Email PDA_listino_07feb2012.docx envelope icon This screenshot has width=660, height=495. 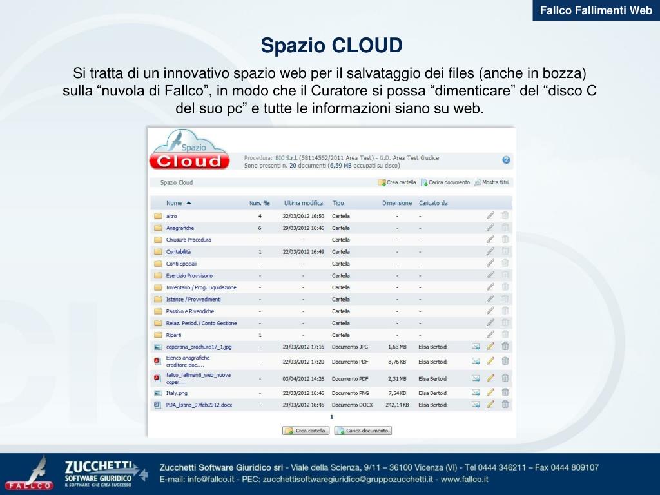click(475, 405)
